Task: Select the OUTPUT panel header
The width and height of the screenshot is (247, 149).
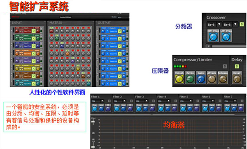Action: pos(104,23)
